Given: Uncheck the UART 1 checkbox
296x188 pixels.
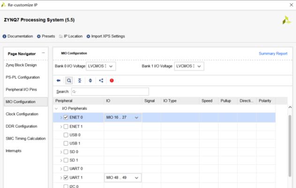Looking at the screenshot, I should pos(66,178).
